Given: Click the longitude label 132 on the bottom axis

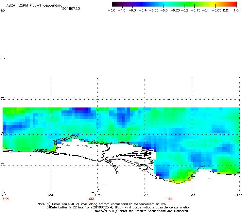Looking at the screenshot, I should (192, 195).
